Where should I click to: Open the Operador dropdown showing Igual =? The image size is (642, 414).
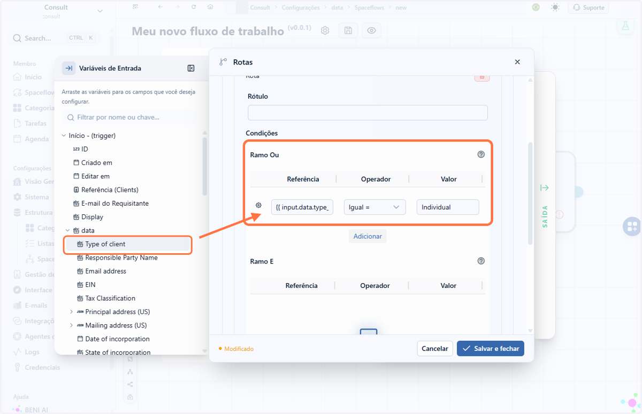[x=374, y=207]
